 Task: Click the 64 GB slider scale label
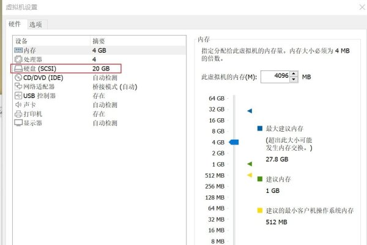(x=217, y=98)
